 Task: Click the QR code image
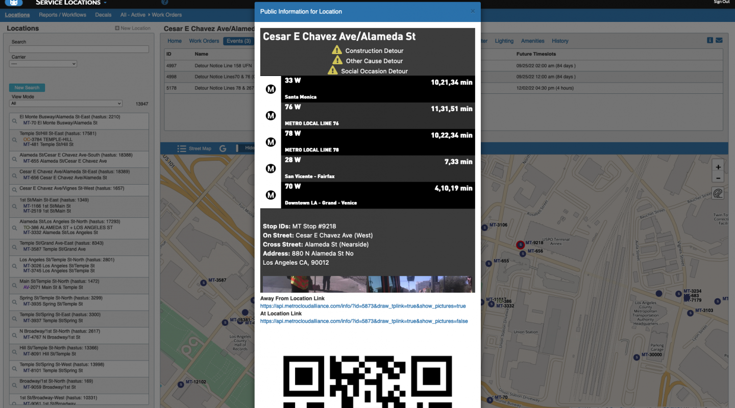pyautogui.click(x=367, y=381)
